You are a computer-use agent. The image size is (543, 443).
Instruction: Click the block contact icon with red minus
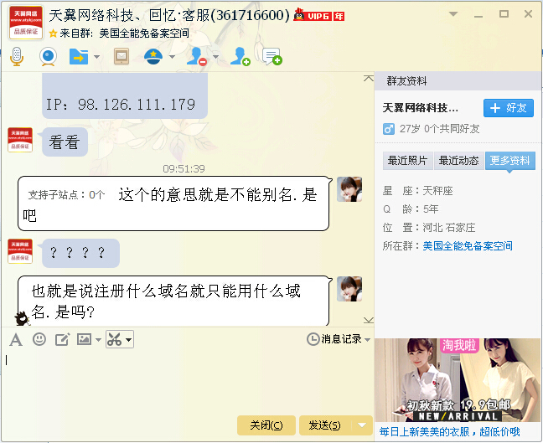coord(197,57)
